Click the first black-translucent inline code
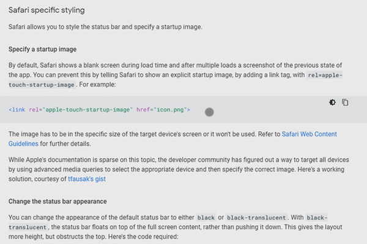367x244 pixels. pyautogui.click(x=256, y=218)
